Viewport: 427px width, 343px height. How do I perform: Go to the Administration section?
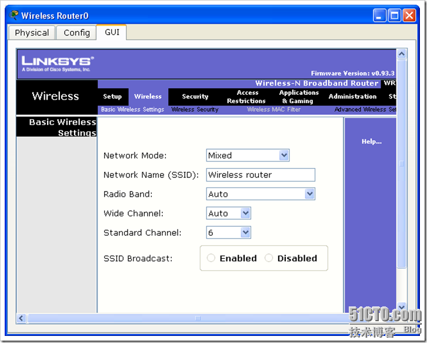pyautogui.click(x=352, y=96)
